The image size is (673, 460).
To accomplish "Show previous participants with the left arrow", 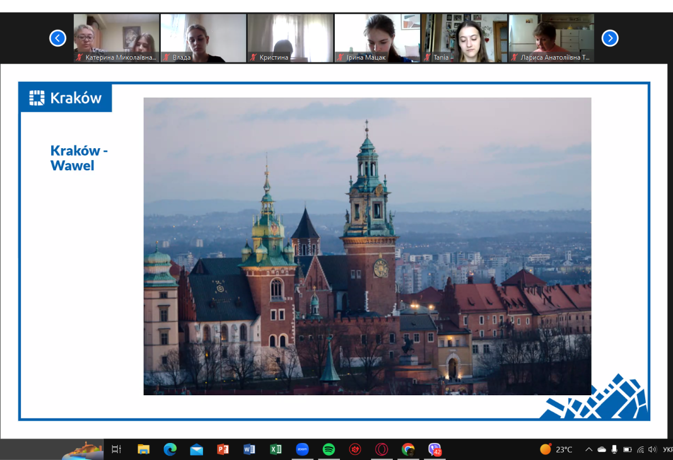I will pos(57,38).
